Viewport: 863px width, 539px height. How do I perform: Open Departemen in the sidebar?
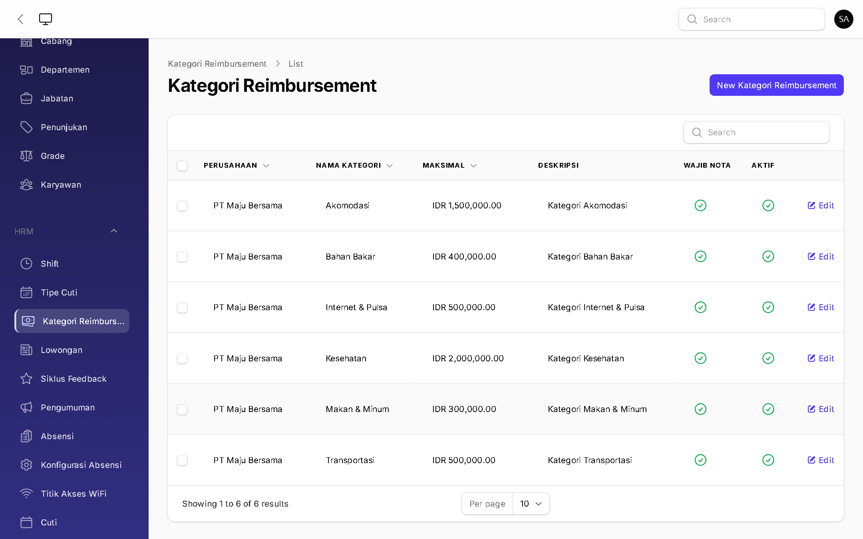click(x=72, y=70)
